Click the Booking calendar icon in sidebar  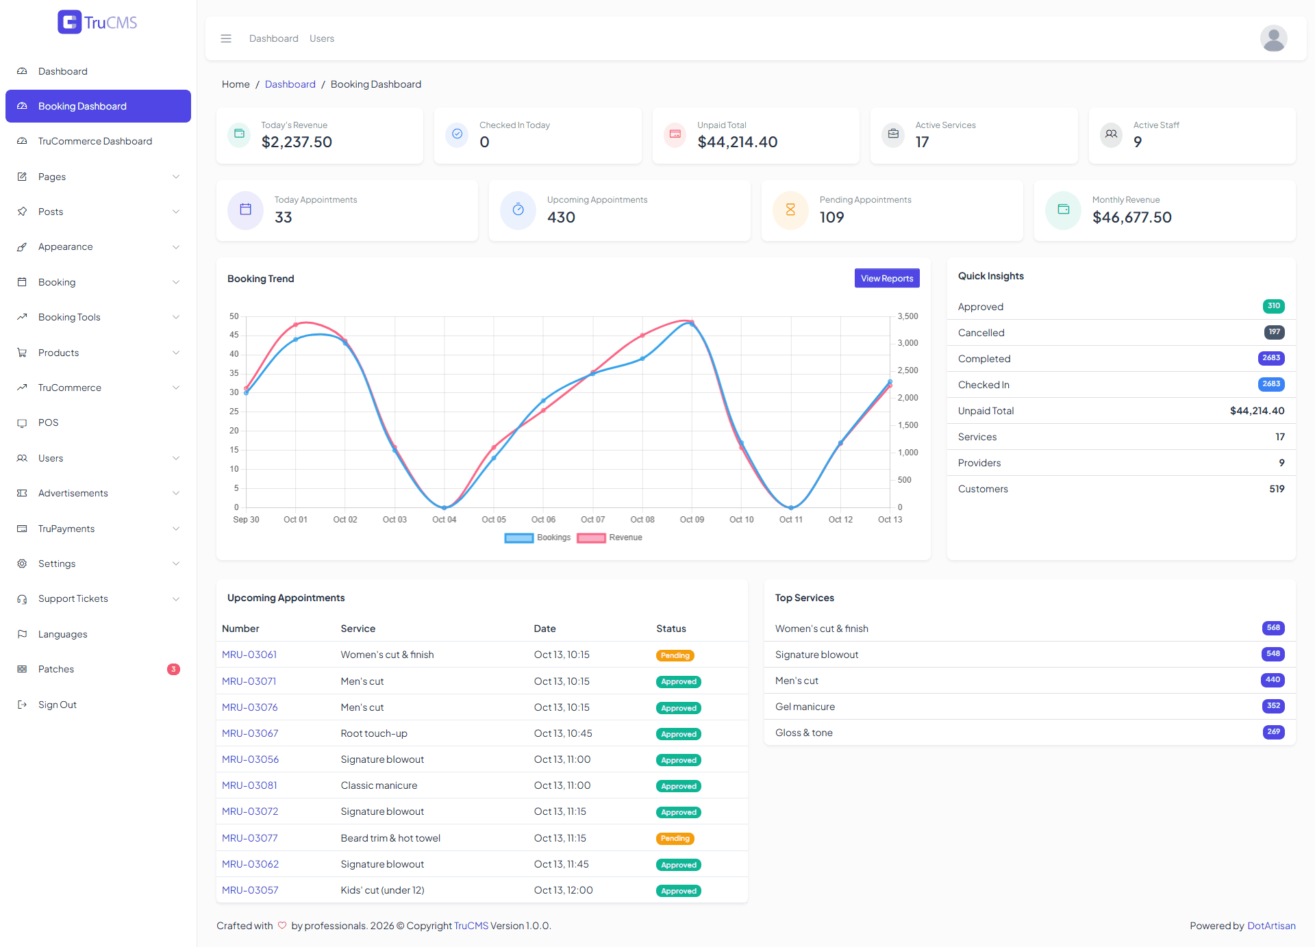coord(22,282)
